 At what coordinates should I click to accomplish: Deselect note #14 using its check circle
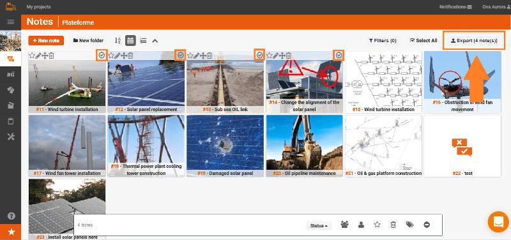tap(339, 56)
